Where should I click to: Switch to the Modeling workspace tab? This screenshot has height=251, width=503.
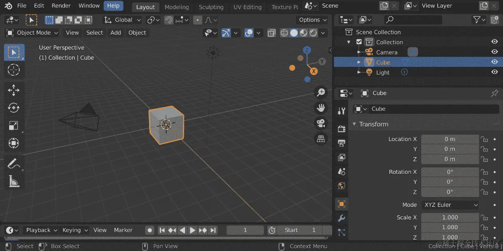point(177,7)
